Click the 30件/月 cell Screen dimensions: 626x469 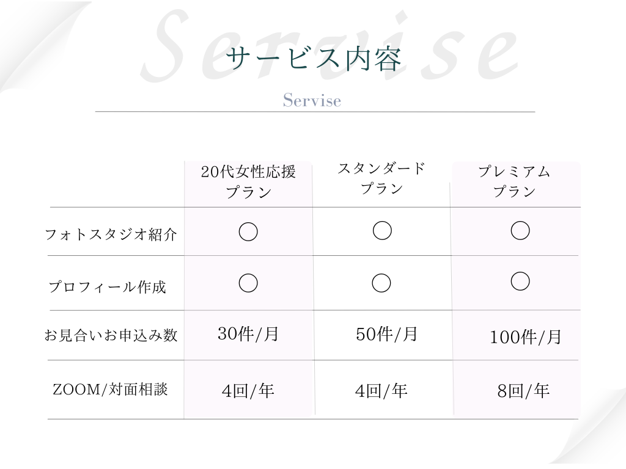(248, 334)
